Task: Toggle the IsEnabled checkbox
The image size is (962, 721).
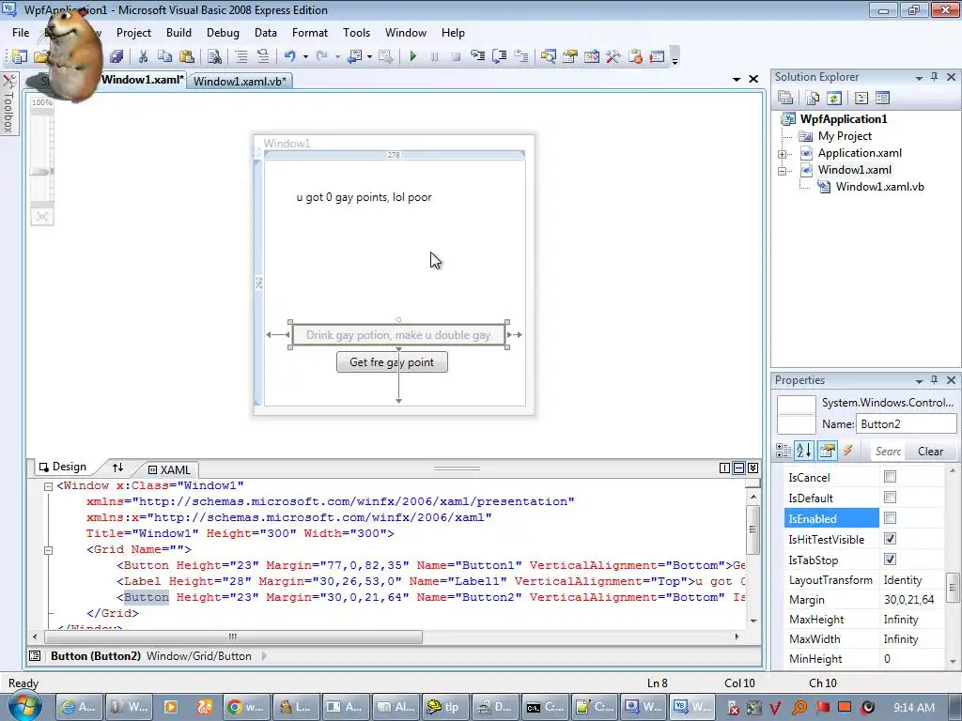Action: 890,518
